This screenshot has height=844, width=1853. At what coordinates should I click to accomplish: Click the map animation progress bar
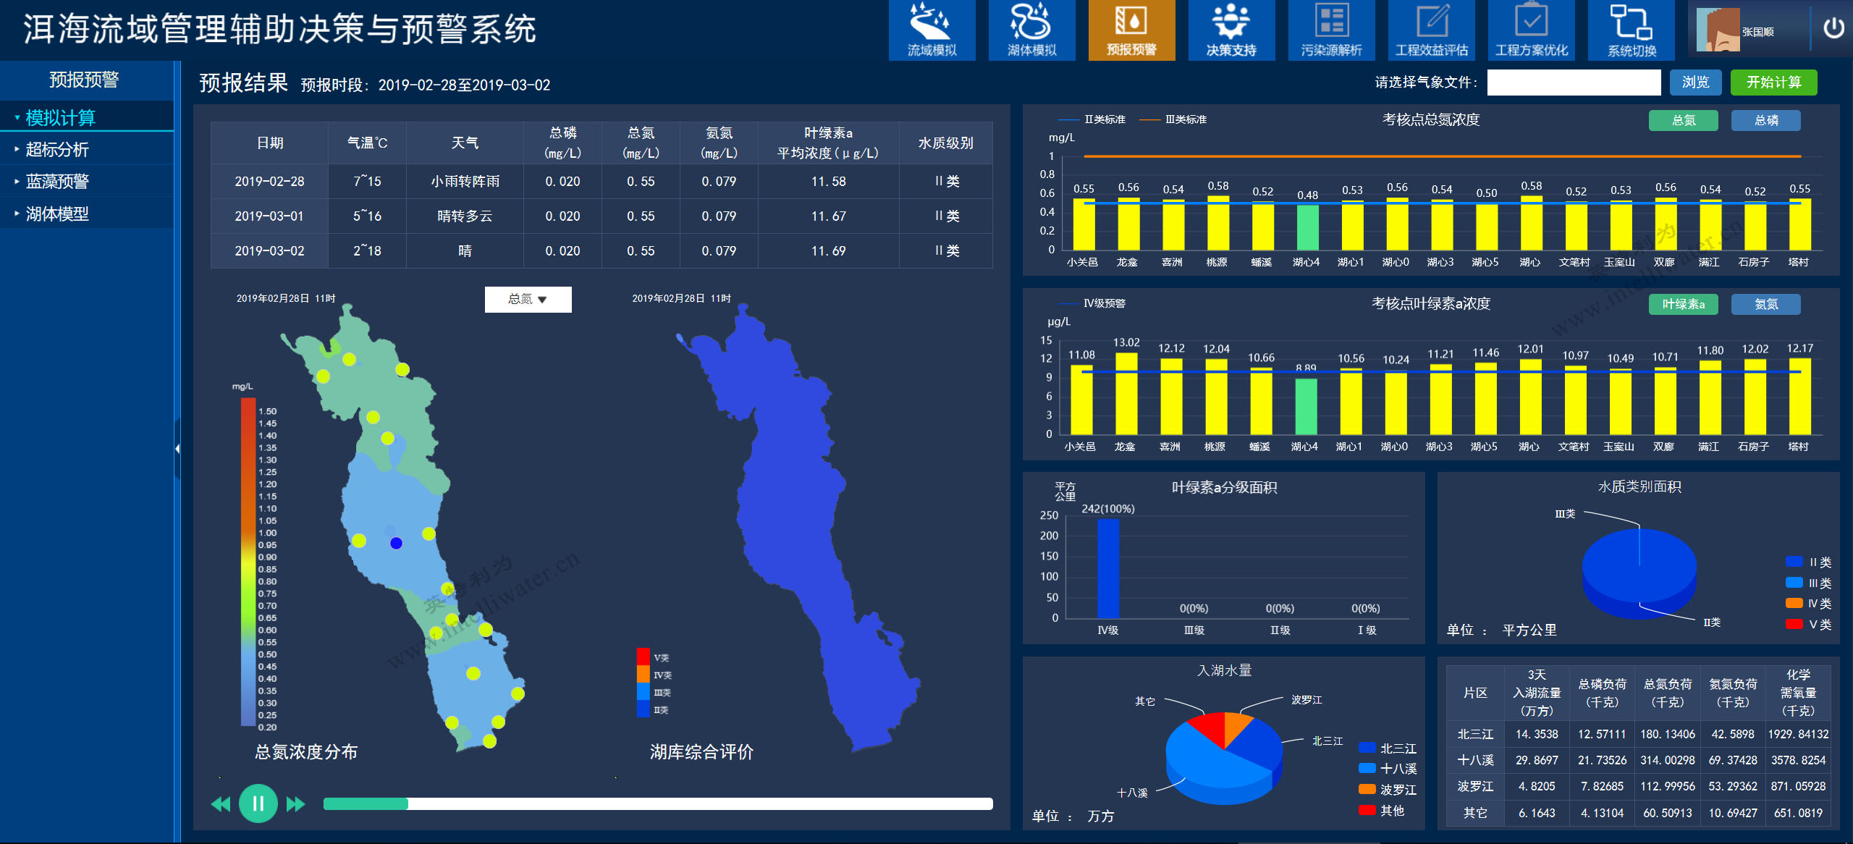(657, 803)
